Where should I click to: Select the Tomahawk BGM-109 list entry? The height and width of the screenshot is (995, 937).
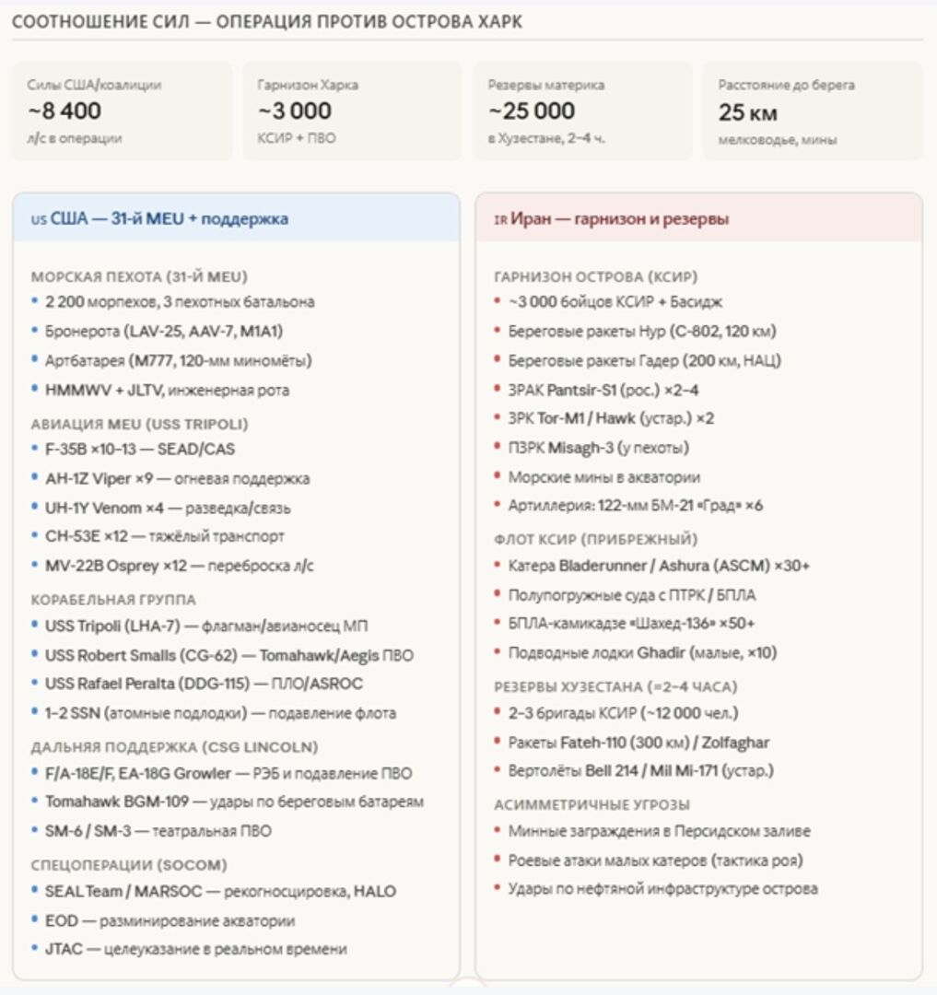[x=234, y=802]
